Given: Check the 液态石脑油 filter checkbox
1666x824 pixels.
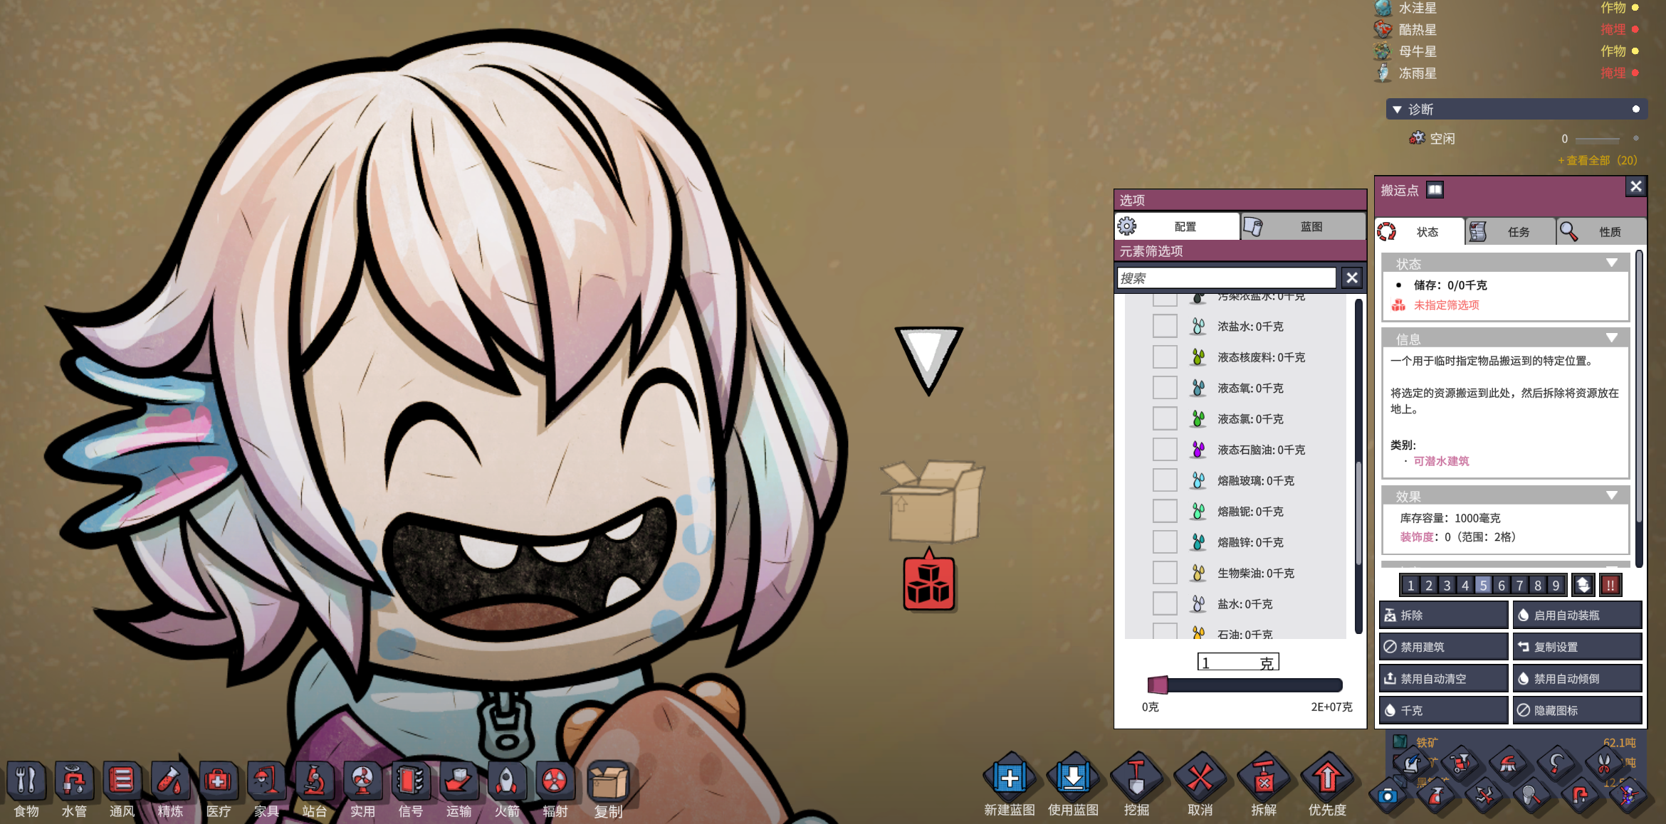Looking at the screenshot, I should (1165, 450).
